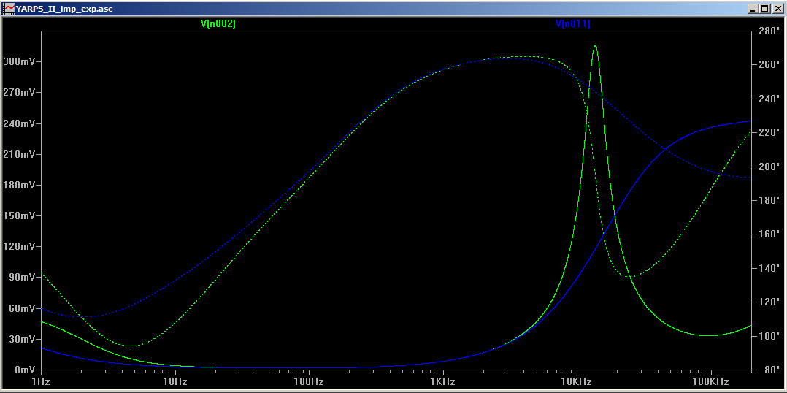787x393 pixels.
Task: Click the 240mV left axis label
Action: tap(18, 123)
